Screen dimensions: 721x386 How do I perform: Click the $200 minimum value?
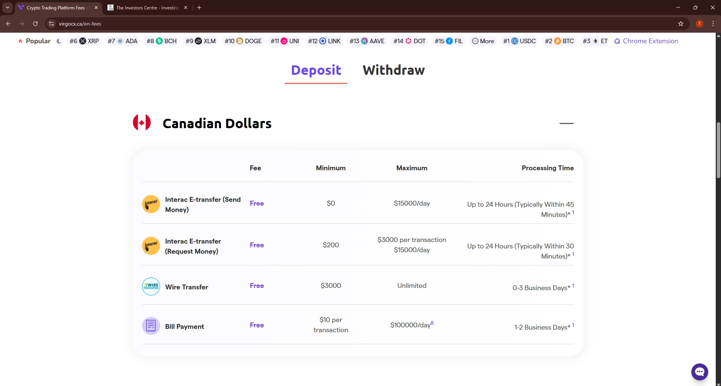click(331, 245)
